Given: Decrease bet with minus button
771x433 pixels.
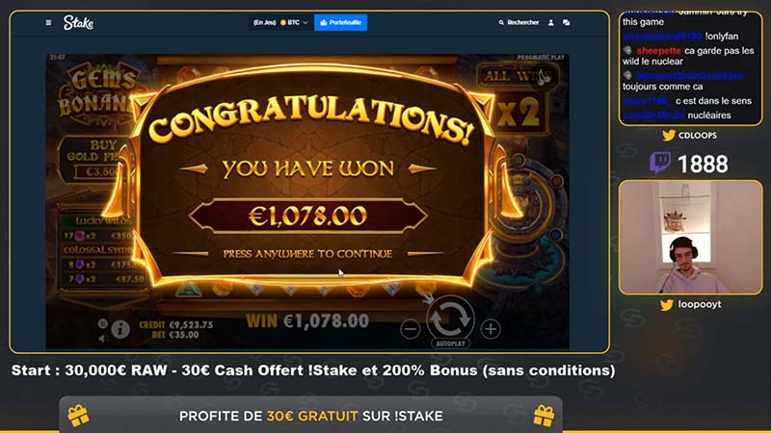Looking at the screenshot, I should (411, 329).
